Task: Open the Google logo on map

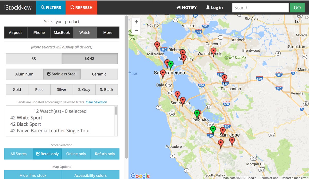Action: (140, 176)
